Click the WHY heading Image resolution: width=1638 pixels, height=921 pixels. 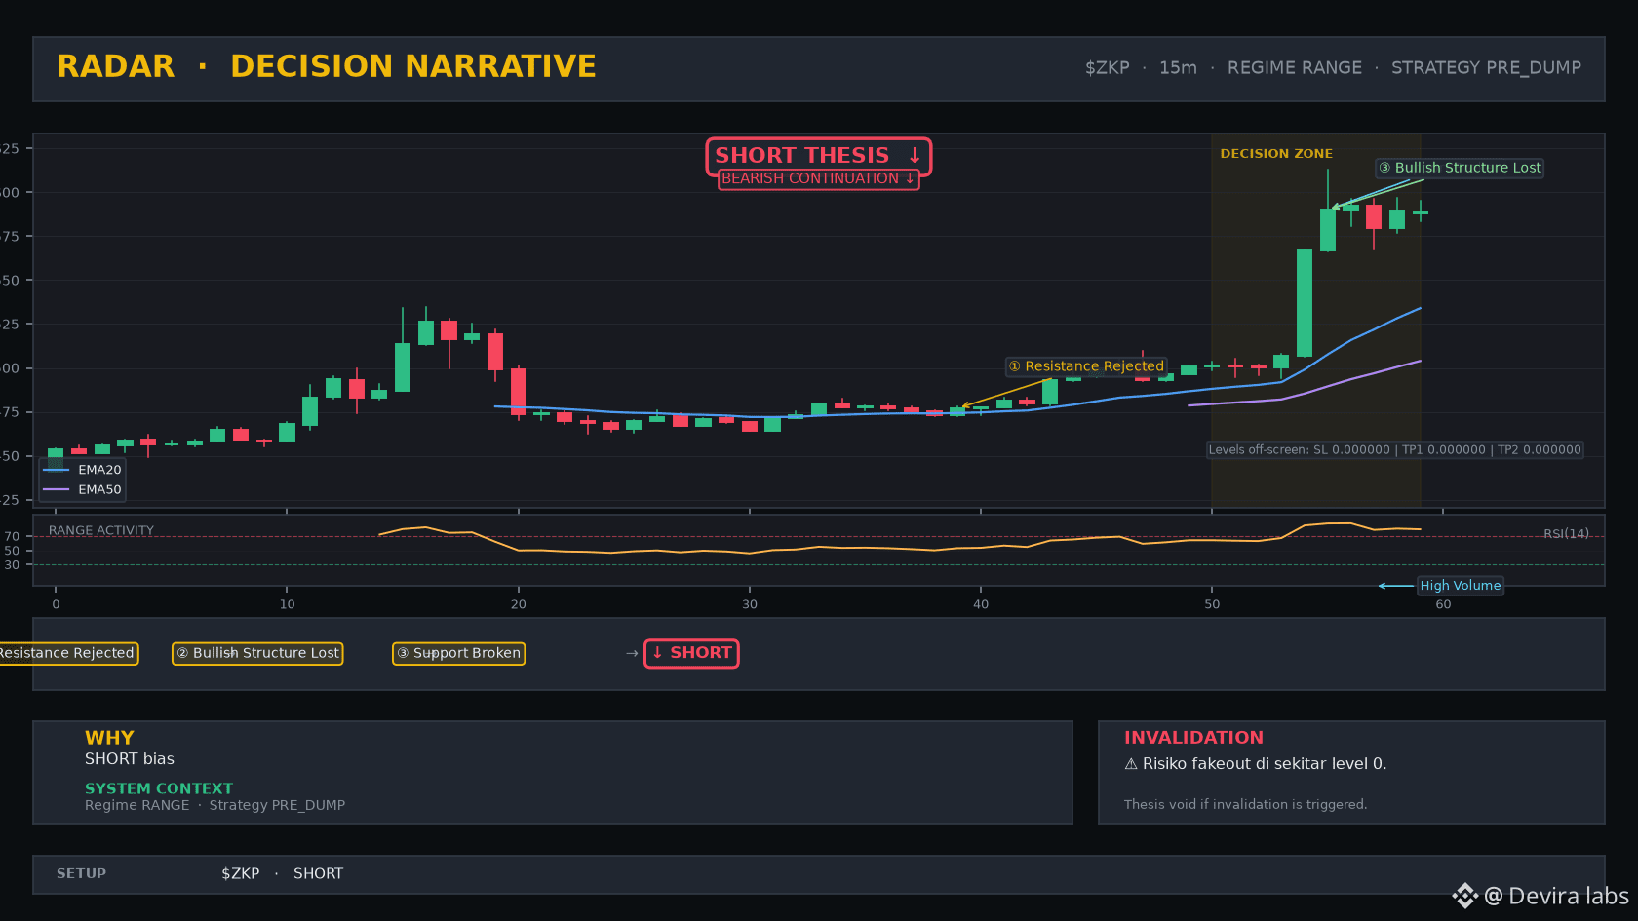(x=109, y=738)
